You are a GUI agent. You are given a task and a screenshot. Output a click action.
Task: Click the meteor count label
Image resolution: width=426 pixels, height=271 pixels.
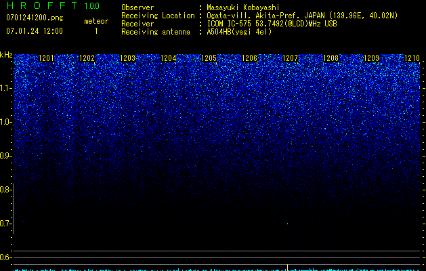[x=96, y=21]
